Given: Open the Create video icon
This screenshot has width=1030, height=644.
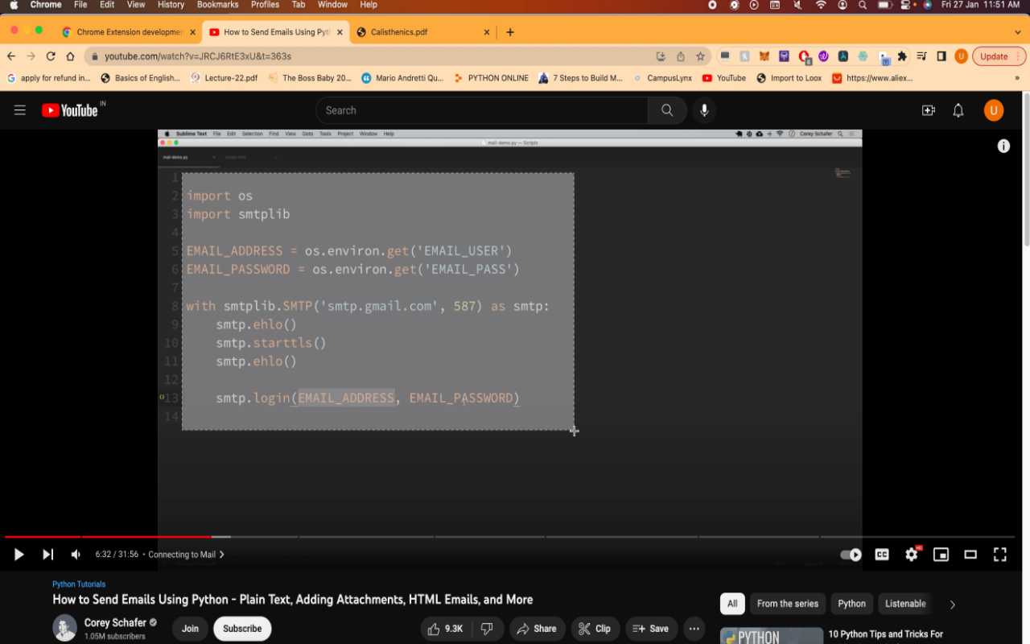Looking at the screenshot, I should tap(929, 110).
